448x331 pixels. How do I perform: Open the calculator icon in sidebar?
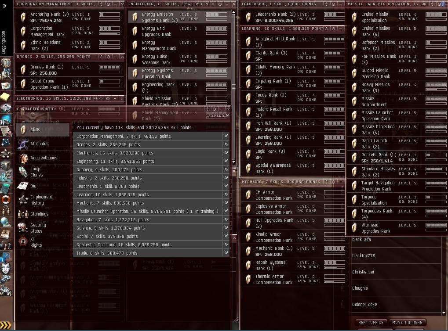[x=6, y=188]
